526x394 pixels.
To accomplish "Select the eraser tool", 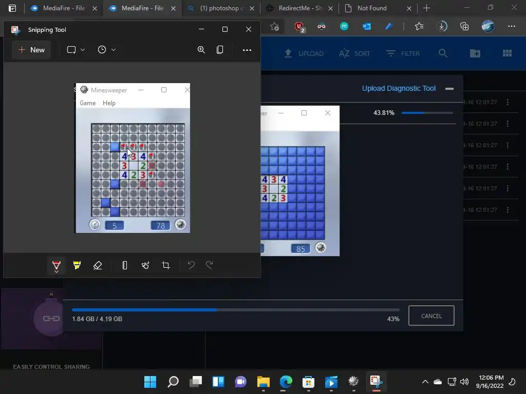I will (97, 265).
